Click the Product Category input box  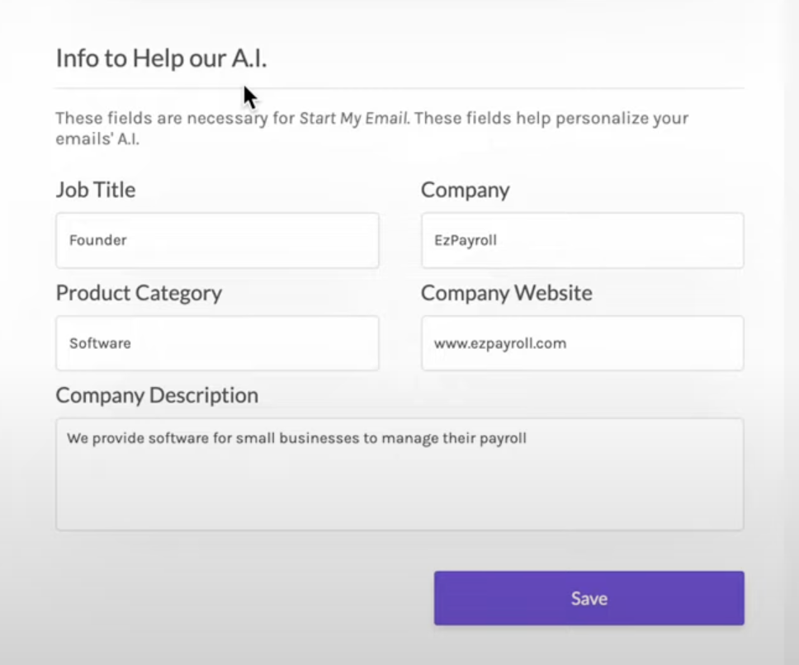[x=217, y=343]
